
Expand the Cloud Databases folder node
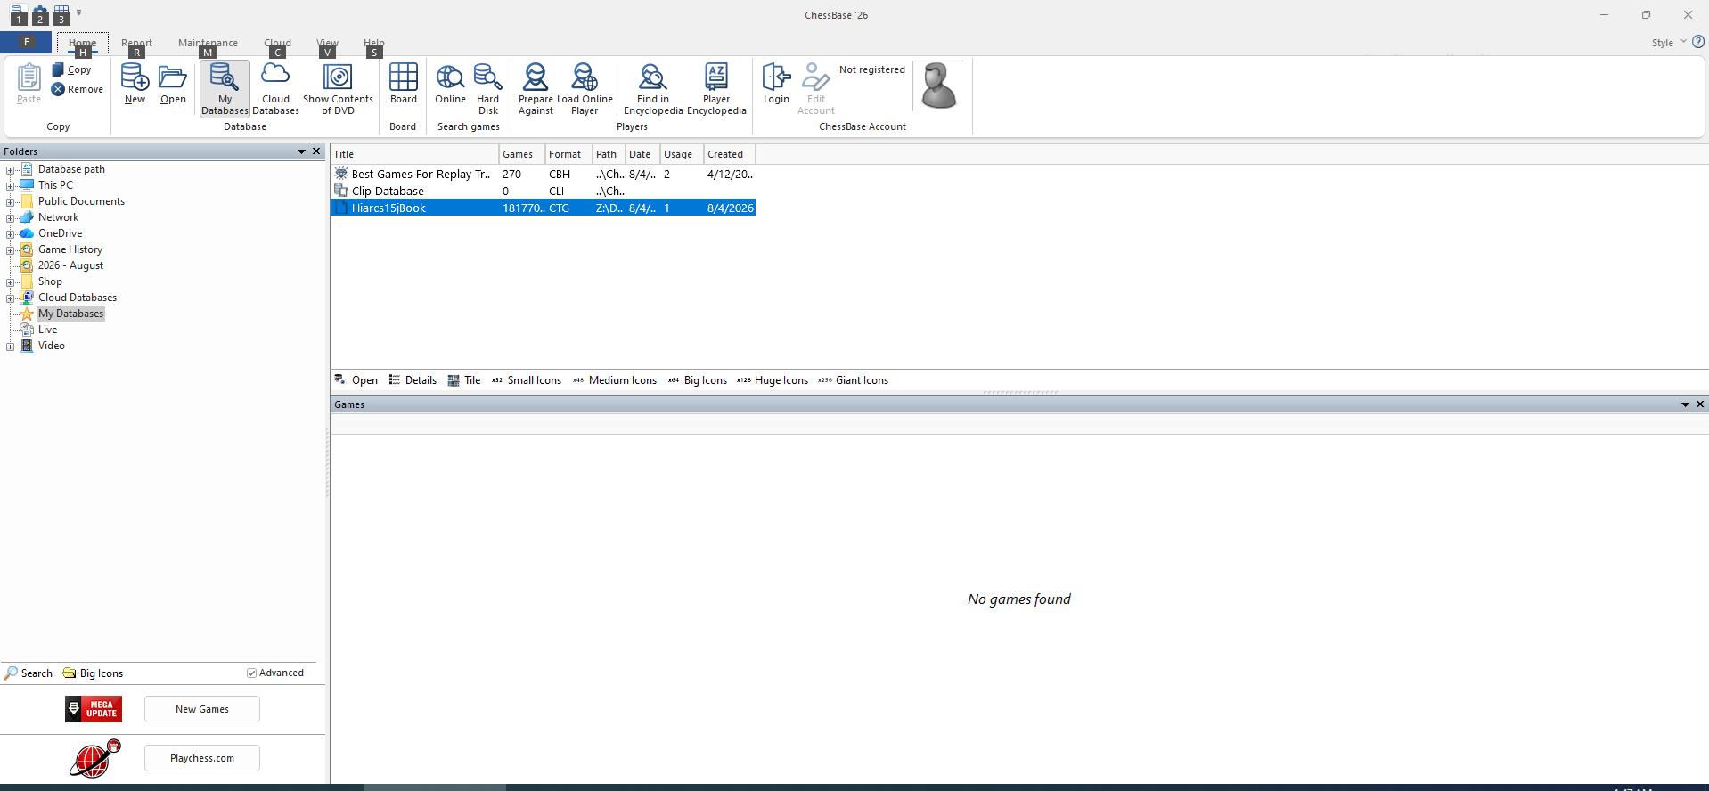click(10, 298)
